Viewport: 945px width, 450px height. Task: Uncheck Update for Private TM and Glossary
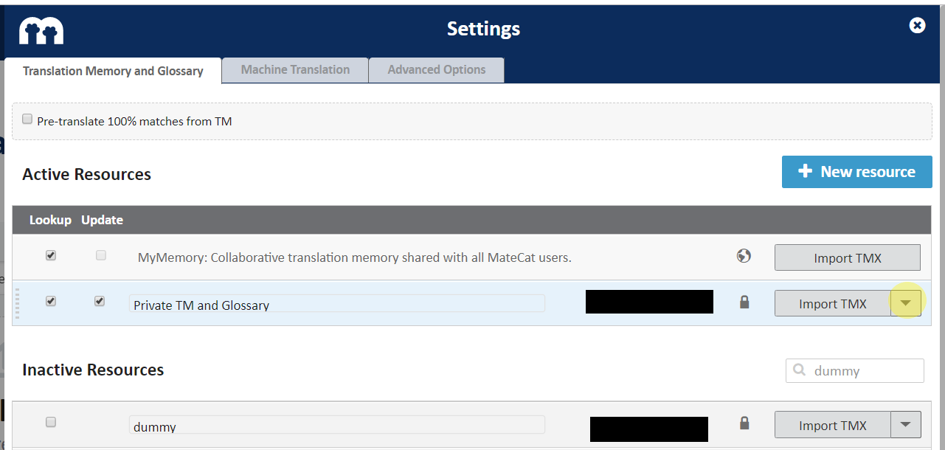click(100, 301)
